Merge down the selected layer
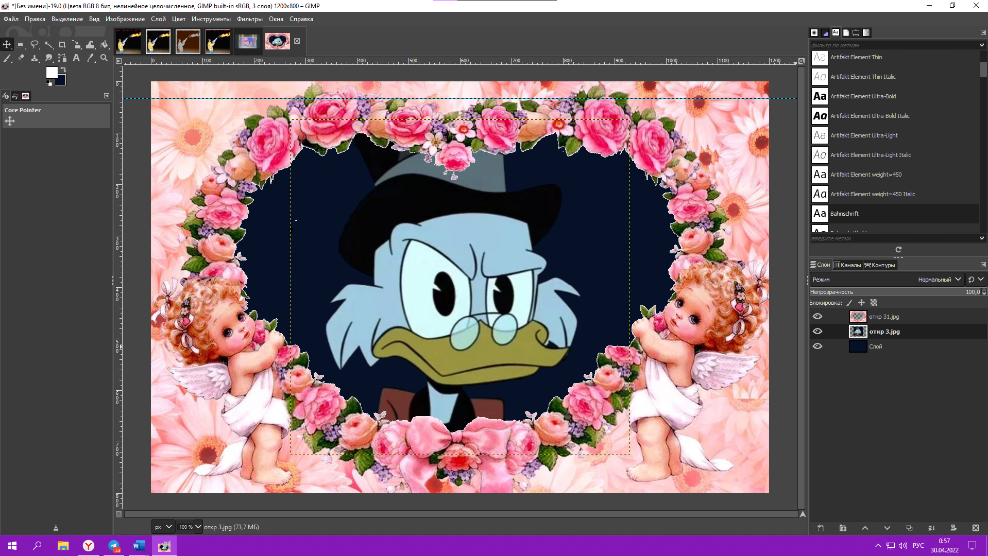 point(931,528)
